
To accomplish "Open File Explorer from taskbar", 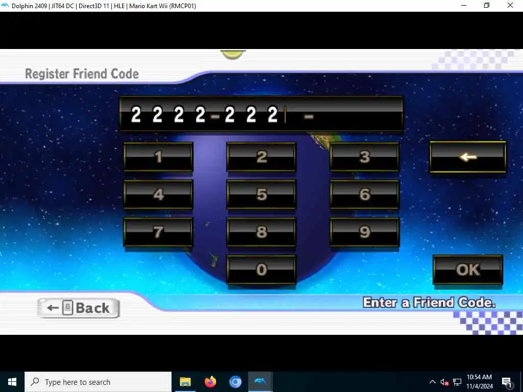I will [x=185, y=382].
